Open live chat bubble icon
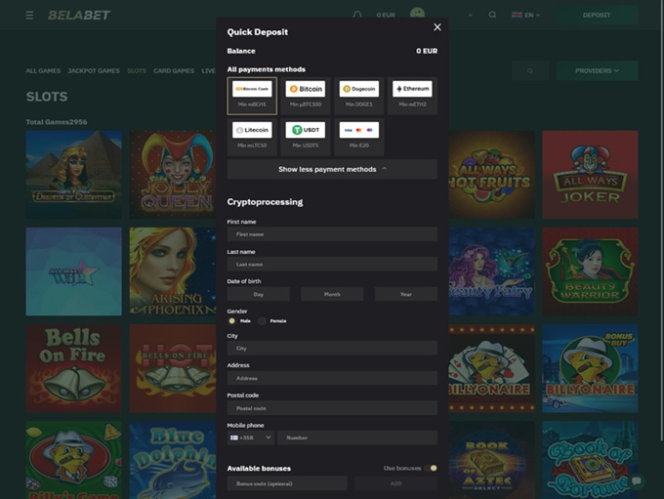The width and height of the screenshot is (664, 499). pyautogui.click(x=636, y=480)
